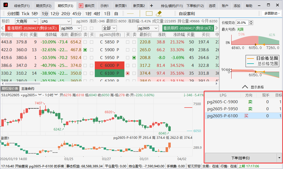Open the 大商所 exchange dropdown
This screenshot has width=283, height=169.
click(26, 21)
